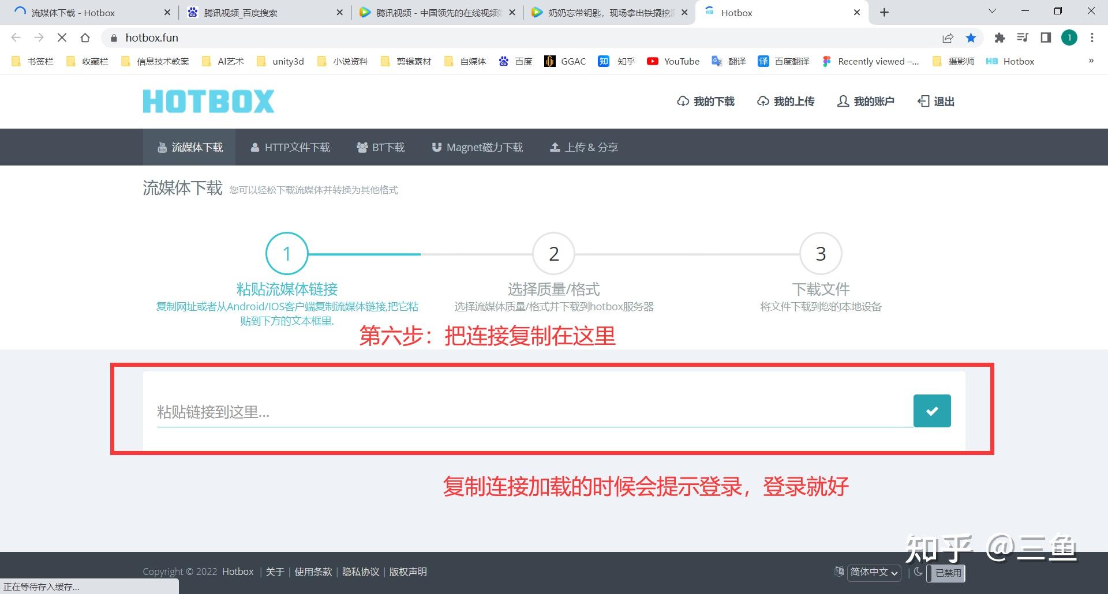This screenshot has width=1108, height=594.
Task: Switch to 奶奶忘带钥匙 browser tab
Action: [611, 13]
